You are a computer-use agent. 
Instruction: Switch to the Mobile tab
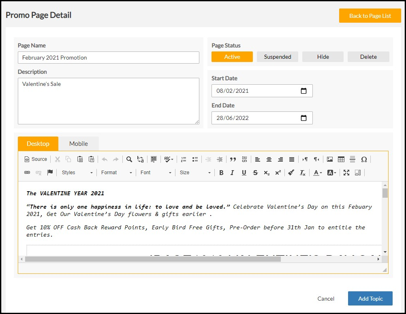pos(79,144)
